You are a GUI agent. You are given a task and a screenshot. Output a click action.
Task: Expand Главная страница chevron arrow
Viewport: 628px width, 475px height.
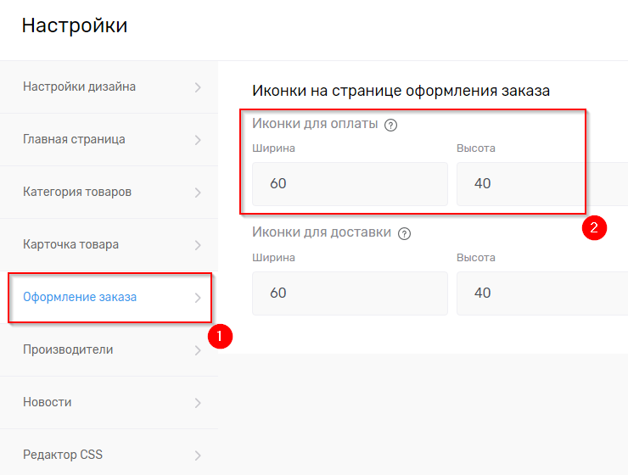tap(198, 139)
